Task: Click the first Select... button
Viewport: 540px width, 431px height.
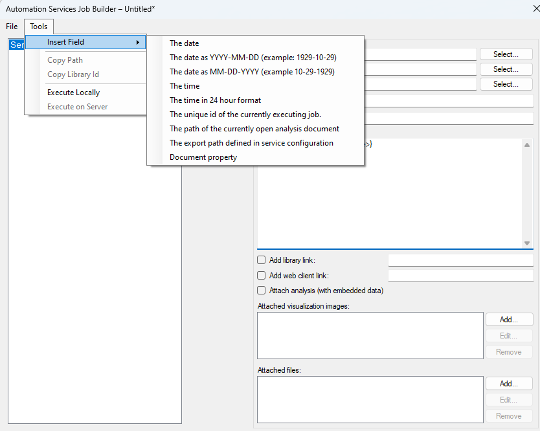Action: tap(506, 54)
